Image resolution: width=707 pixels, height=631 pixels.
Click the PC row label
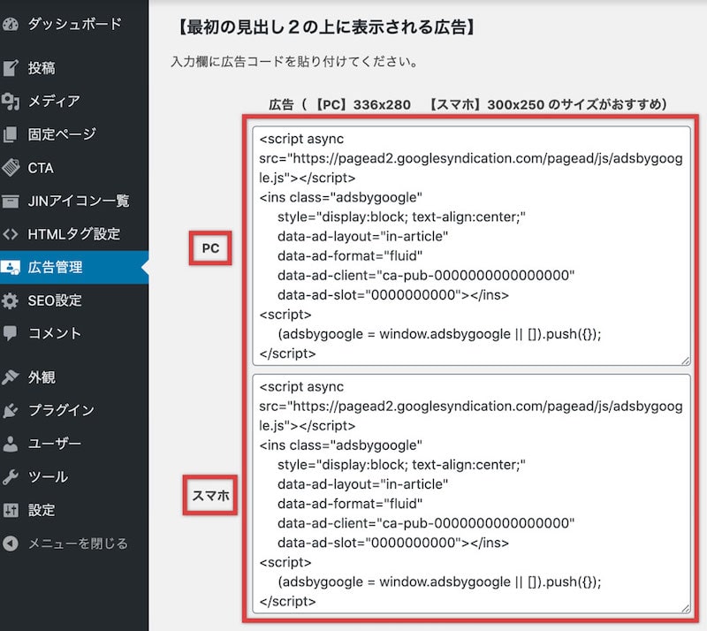point(210,248)
